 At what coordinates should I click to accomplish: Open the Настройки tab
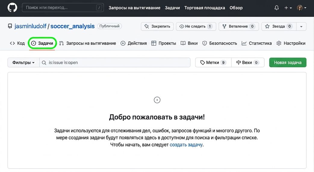point(291,43)
